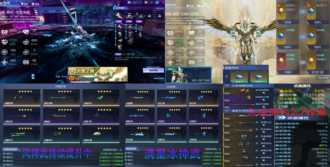This screenshot has width=330, height=167.
Task: Select the running-figure skill icon under 战甲技能
Action: tap(119, 16)
